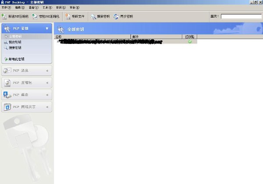
Task: Click the 同步密钥 sync icon
Action: point(117,16)
